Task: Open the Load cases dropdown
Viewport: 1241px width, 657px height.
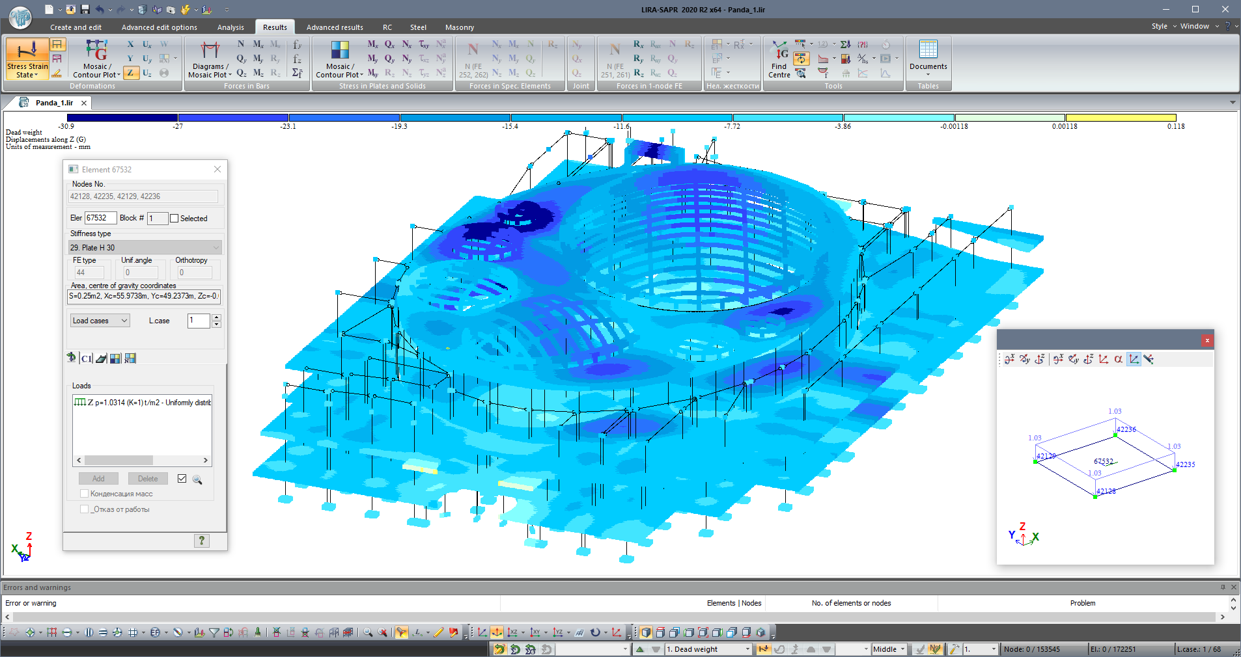Action: (x=100, y=321)
